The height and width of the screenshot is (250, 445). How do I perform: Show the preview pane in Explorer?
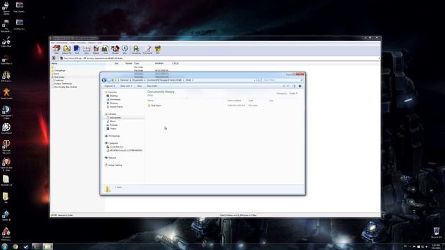[293, 86]
